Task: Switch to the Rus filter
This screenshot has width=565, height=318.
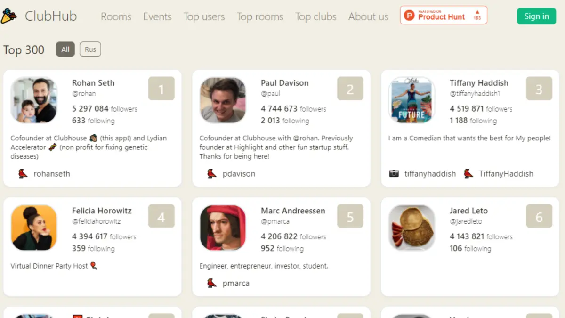Action: (x=90, y=49)
